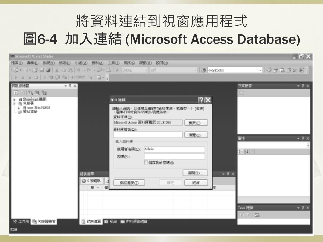Check the 儲存我的密碼 checkbox

pyautogui.click(x=146, y=163)
